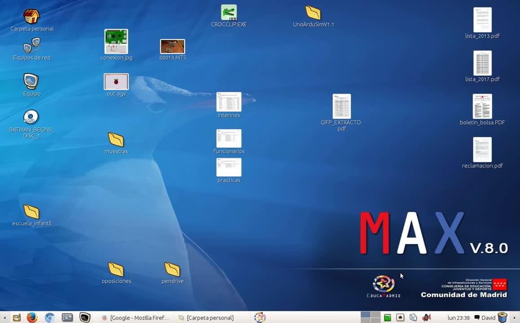This screenshot has height=323, width=520.
Task: Select the Equipo computer icon
Action: [31, 82]
